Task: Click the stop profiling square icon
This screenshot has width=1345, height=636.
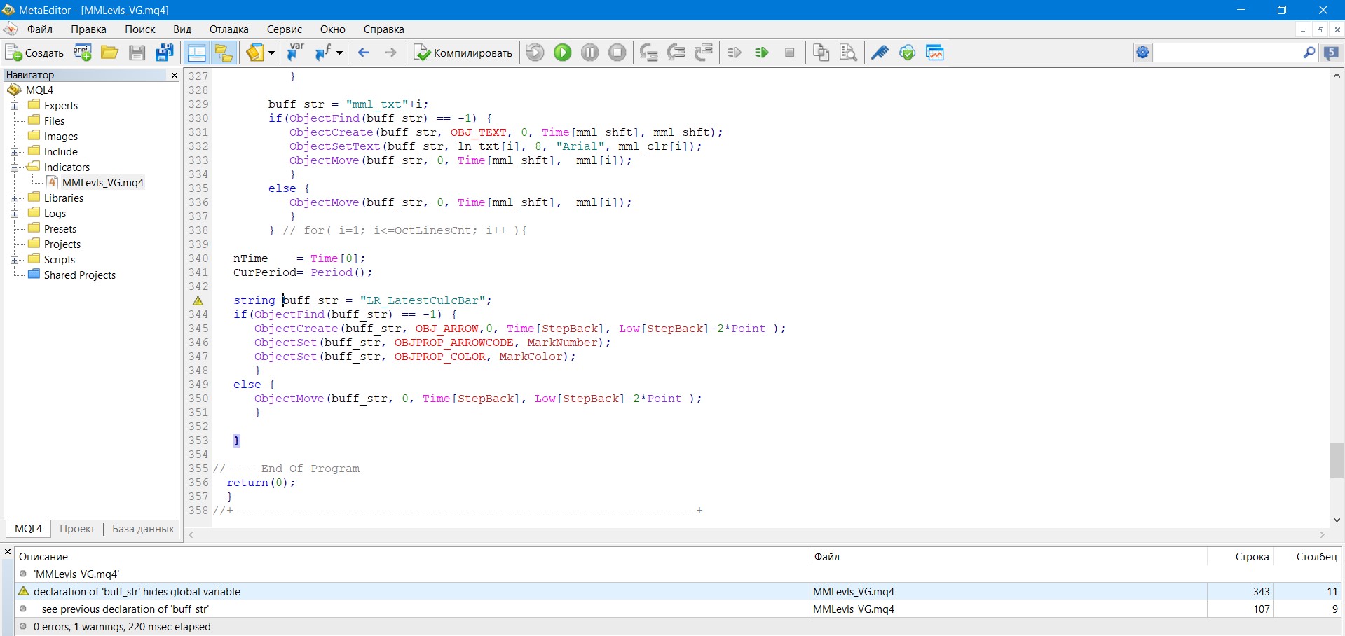Action: pos(789,53)
